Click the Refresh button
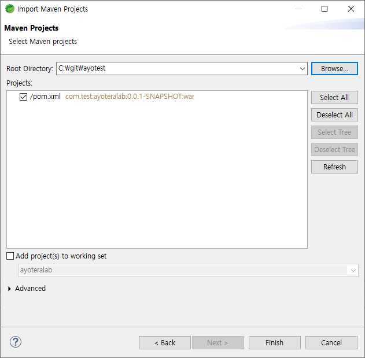Image resolution: width=365 pixels, height=358 pixels. point(334,167)
